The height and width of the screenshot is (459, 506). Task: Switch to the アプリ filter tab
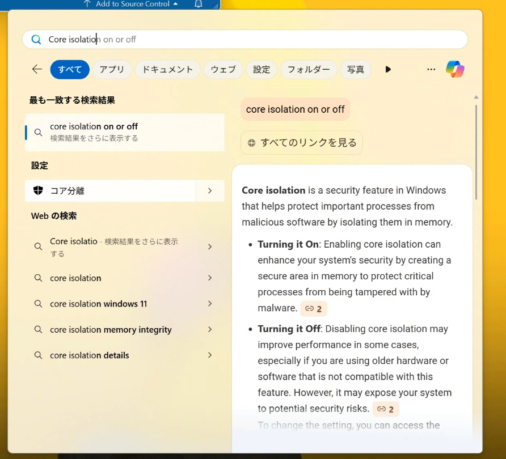click(x=112, y=69)
